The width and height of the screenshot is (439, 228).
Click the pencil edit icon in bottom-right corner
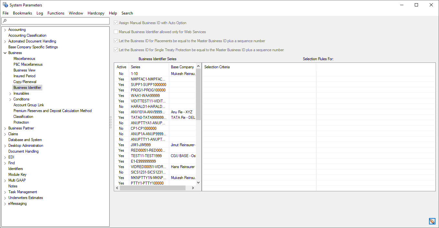coord(432,221)
